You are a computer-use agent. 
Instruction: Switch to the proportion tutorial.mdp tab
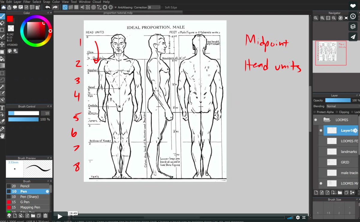point(118,13)
